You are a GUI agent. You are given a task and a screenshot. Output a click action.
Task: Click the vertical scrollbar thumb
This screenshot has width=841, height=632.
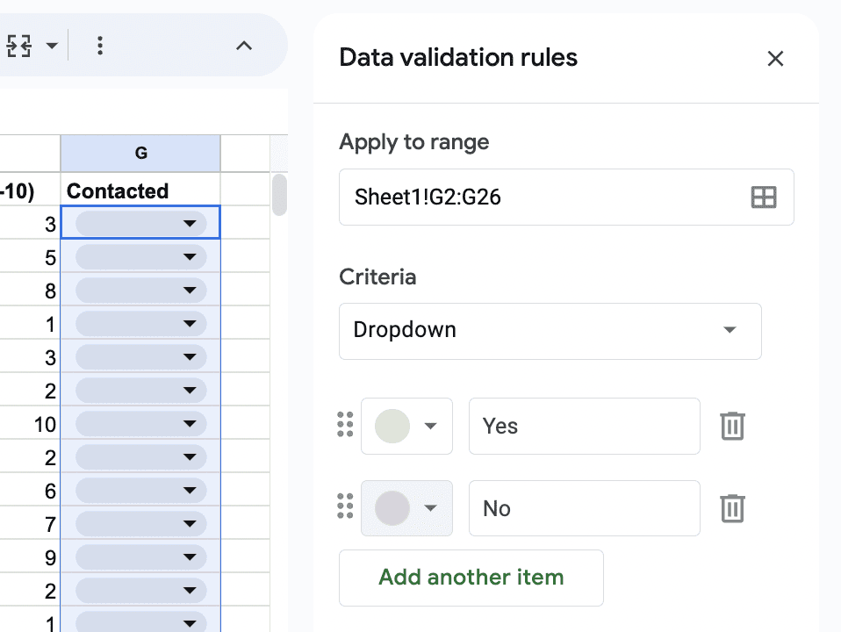tap(279, 195)
